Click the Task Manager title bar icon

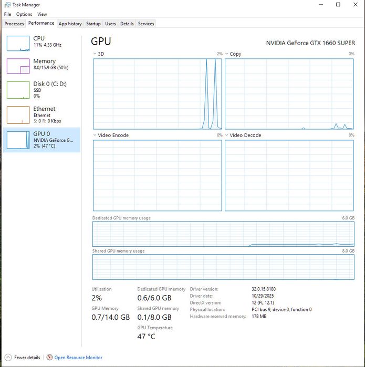pyautogui.click(x=7, y=5)
